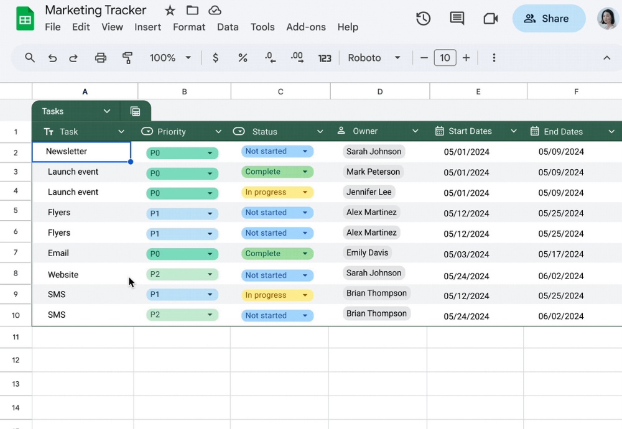Decrease decimal places
This screenshot has height=429, width=622.
coord(270,58)
